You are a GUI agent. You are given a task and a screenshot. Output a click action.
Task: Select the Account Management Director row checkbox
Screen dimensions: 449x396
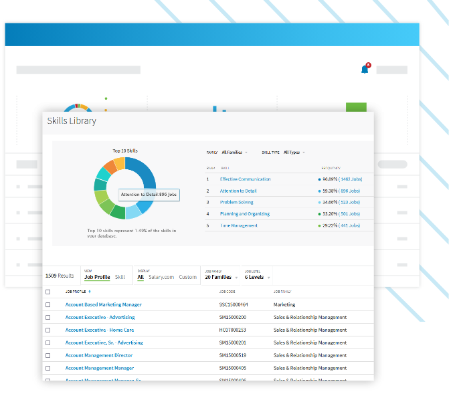click(x=48, y=356)
